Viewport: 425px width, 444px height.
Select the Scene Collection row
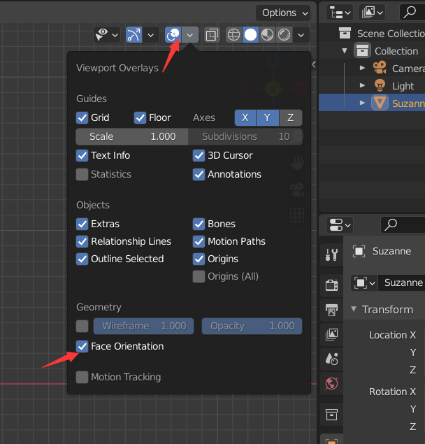[x=372, y=34]
